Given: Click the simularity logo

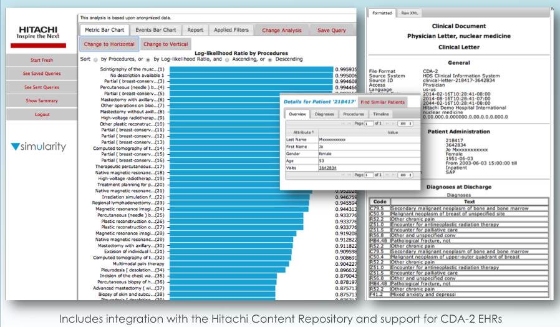Looking at the screenshot, I should 39,146.
